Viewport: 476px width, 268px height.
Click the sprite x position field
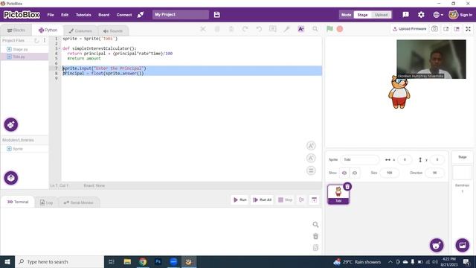[405, 159]
